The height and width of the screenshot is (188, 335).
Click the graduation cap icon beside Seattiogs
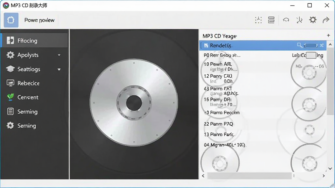tap(10, 69)
